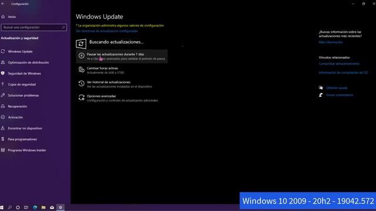The width and height of the screenshot is (376, 211).
Task: Open Seguridad de Windows section
Action: click(x=24, y=73)
